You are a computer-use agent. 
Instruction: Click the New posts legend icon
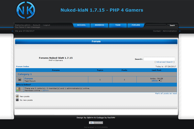tap(17, 96)
